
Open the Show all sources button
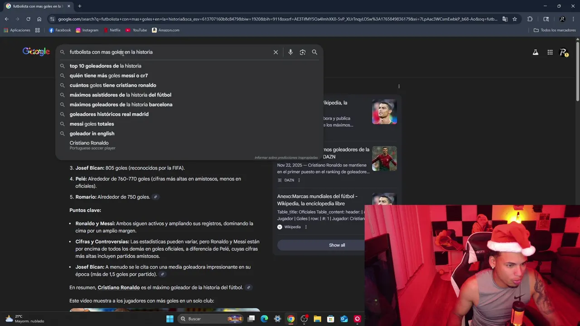337,245
